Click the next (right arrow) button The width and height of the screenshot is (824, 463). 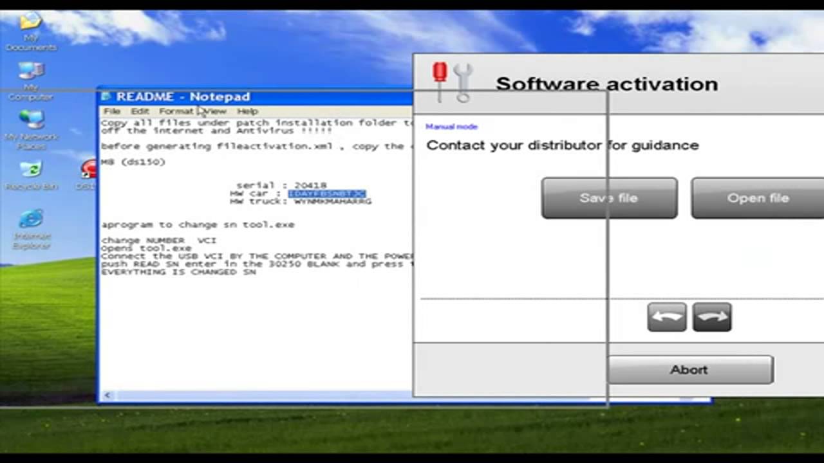click(x=712, y=317)
